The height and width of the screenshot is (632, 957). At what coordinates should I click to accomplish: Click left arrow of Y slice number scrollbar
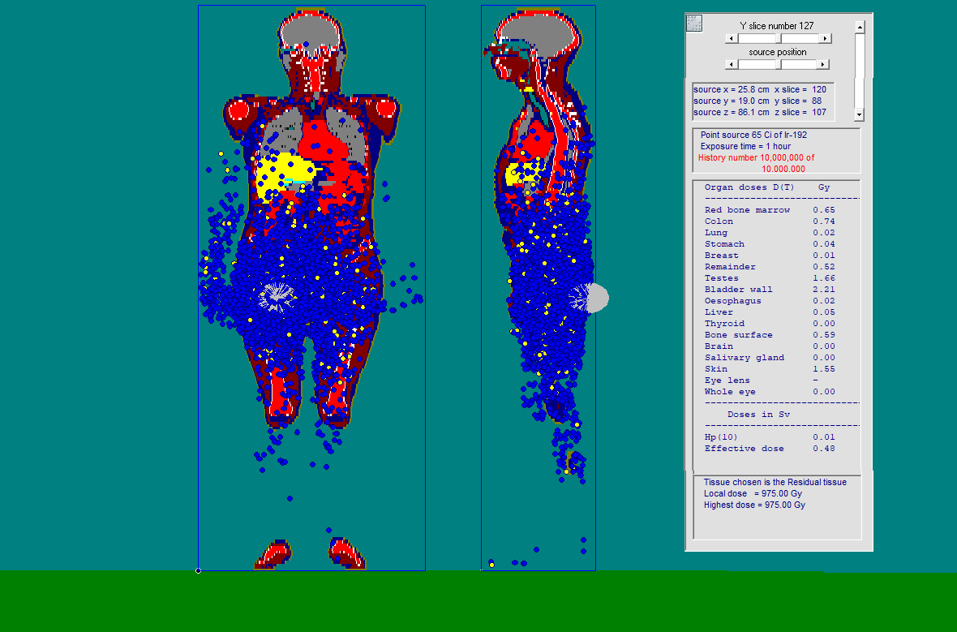pos(731,38)
